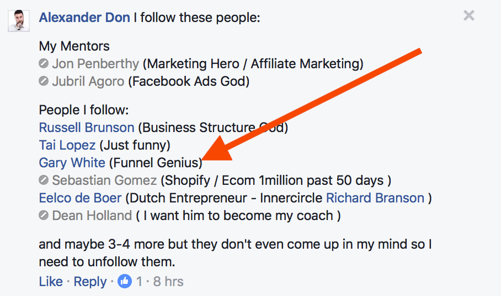Image resolution: width=501 pixels, height=296 pixels.
Task: Click the grey icon beside Sebastian Gomez
Action: click(44, 180)
